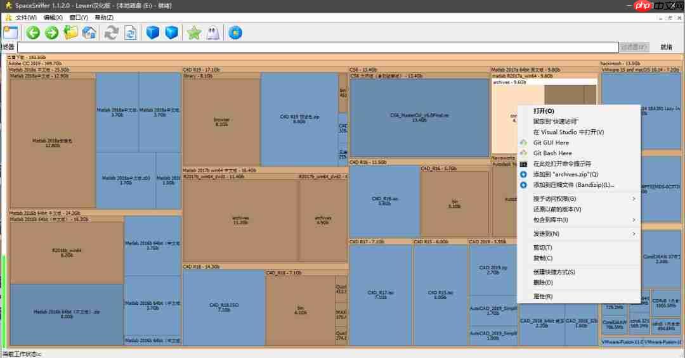The image size is (685, 358).
Task: Select 固定到"快速访问" menu entry
Action: (x=579, y=122)
